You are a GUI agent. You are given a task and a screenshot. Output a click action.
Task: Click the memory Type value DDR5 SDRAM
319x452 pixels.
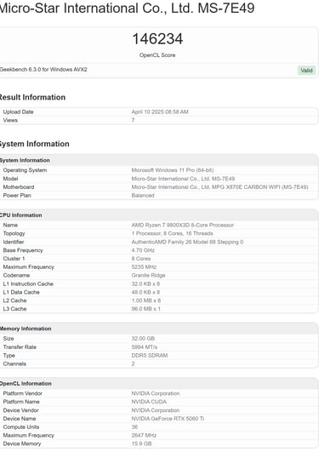tap(150, 356)
